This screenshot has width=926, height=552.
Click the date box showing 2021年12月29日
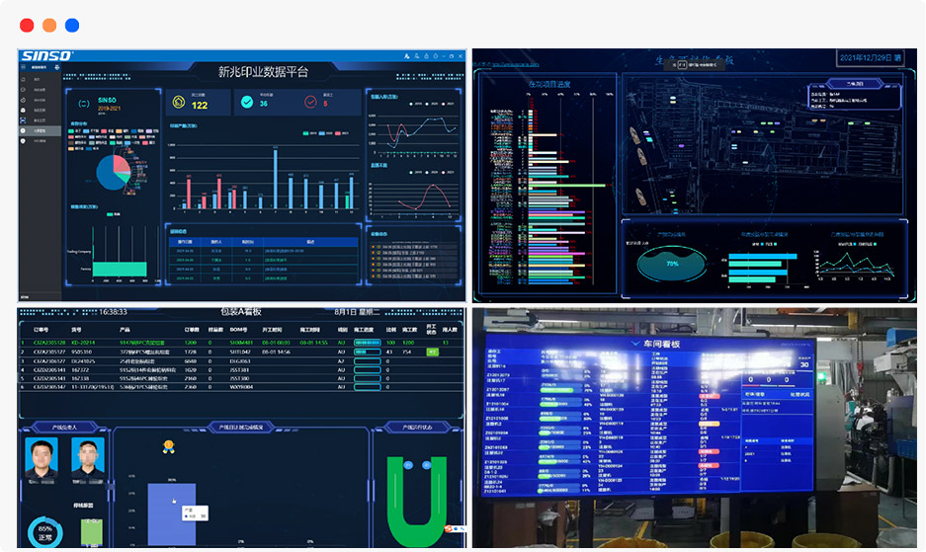tap(870, 58)
